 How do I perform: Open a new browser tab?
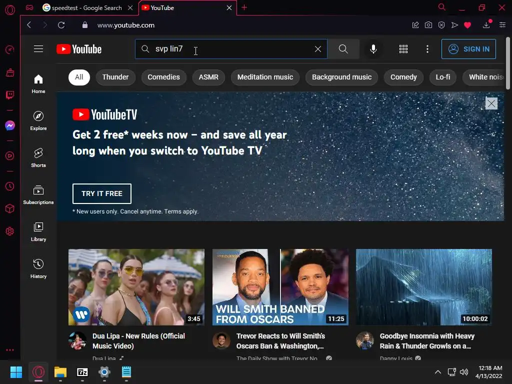click(244, 7)
